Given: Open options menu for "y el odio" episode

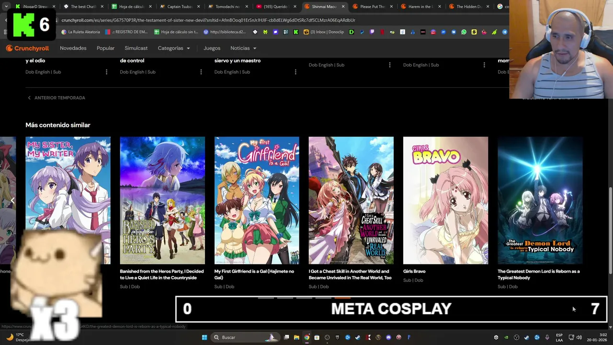Looking at the screenshot, I should point(106,72).
